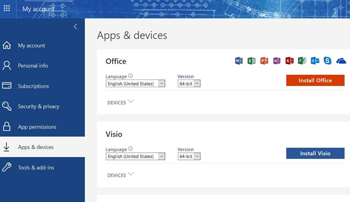Image resolution: width=350 pixels, height=202 pixels.
Task: Click the OneDrive cloud icon
Action: [x=341, y=61]
